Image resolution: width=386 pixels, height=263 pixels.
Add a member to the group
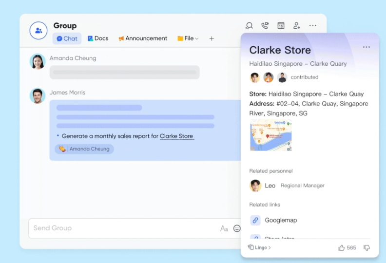(x=297, y=26)
